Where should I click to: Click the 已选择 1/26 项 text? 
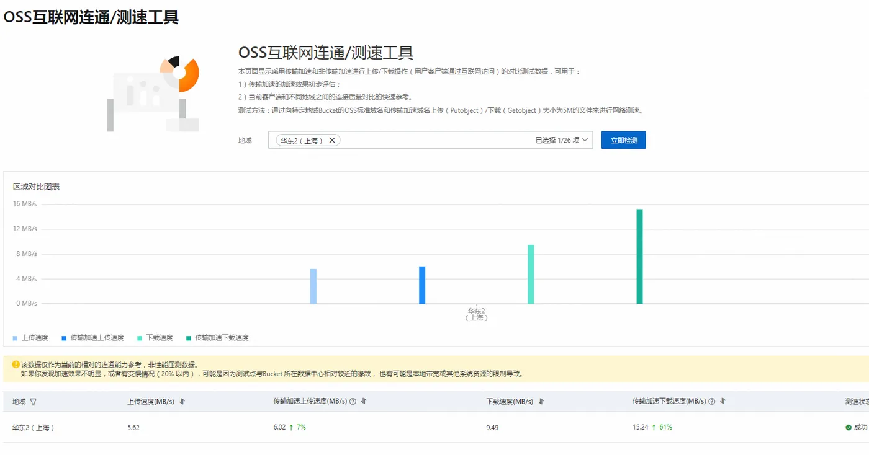(557, 141)
